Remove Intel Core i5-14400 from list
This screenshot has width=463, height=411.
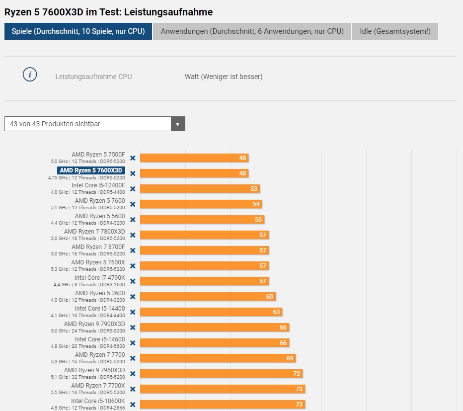(x=133, y=312)
